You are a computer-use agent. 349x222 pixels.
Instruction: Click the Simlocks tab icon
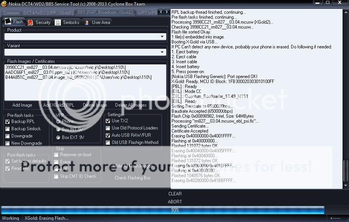(58, 22)
